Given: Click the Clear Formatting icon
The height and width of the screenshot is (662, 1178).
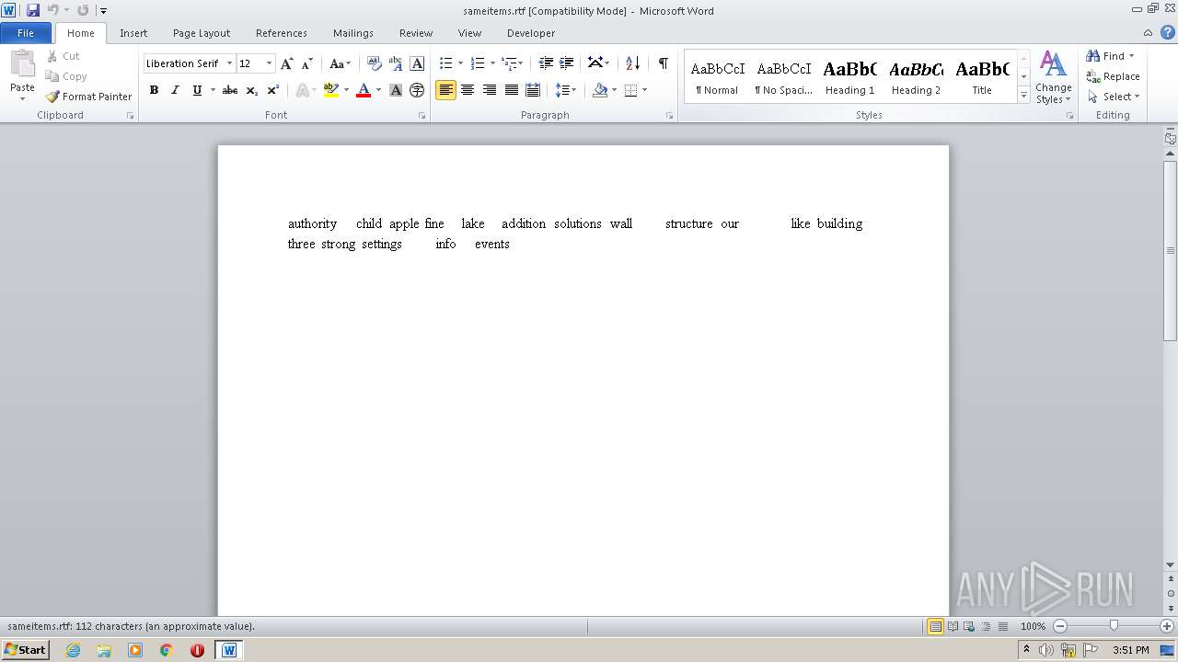Looking at the screenshot, I should click(x=374, y=63).
